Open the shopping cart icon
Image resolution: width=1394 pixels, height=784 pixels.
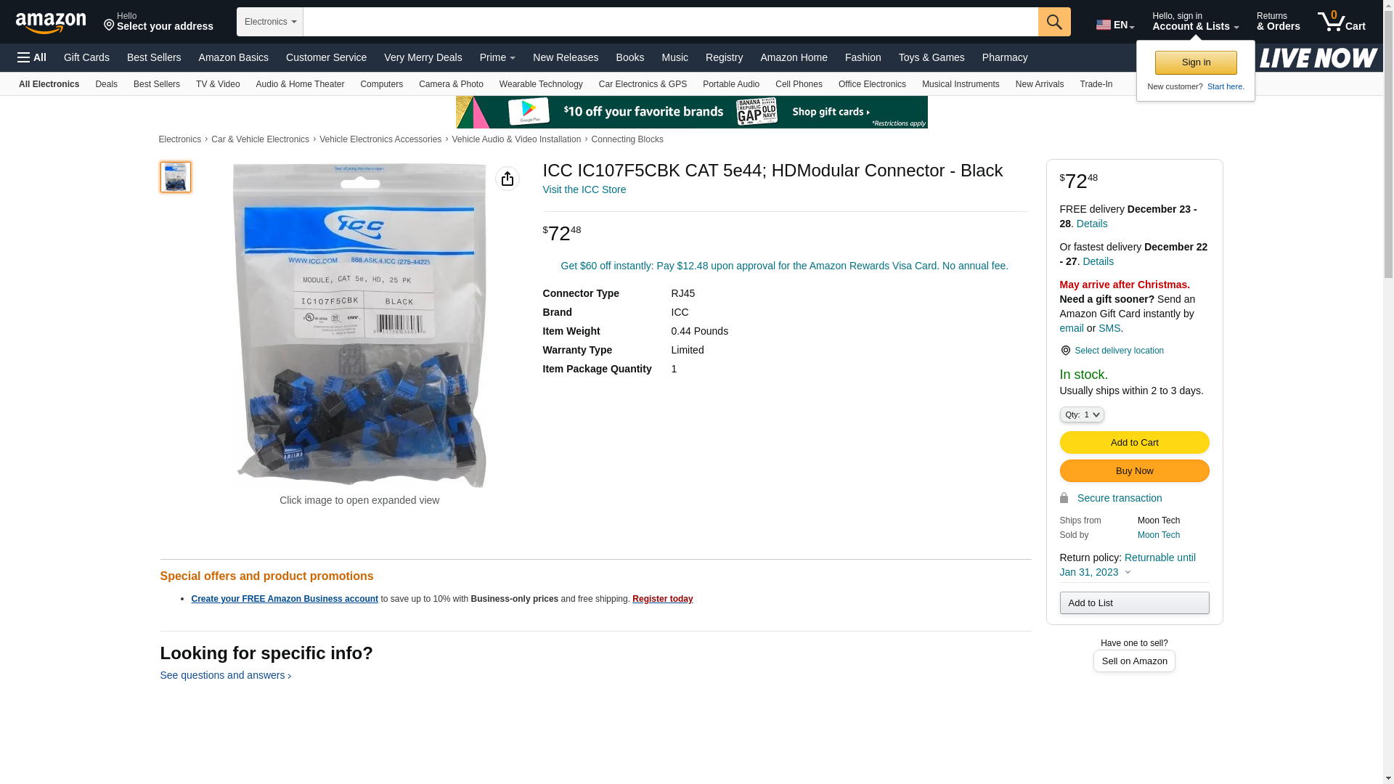(x=1342, y=22)
